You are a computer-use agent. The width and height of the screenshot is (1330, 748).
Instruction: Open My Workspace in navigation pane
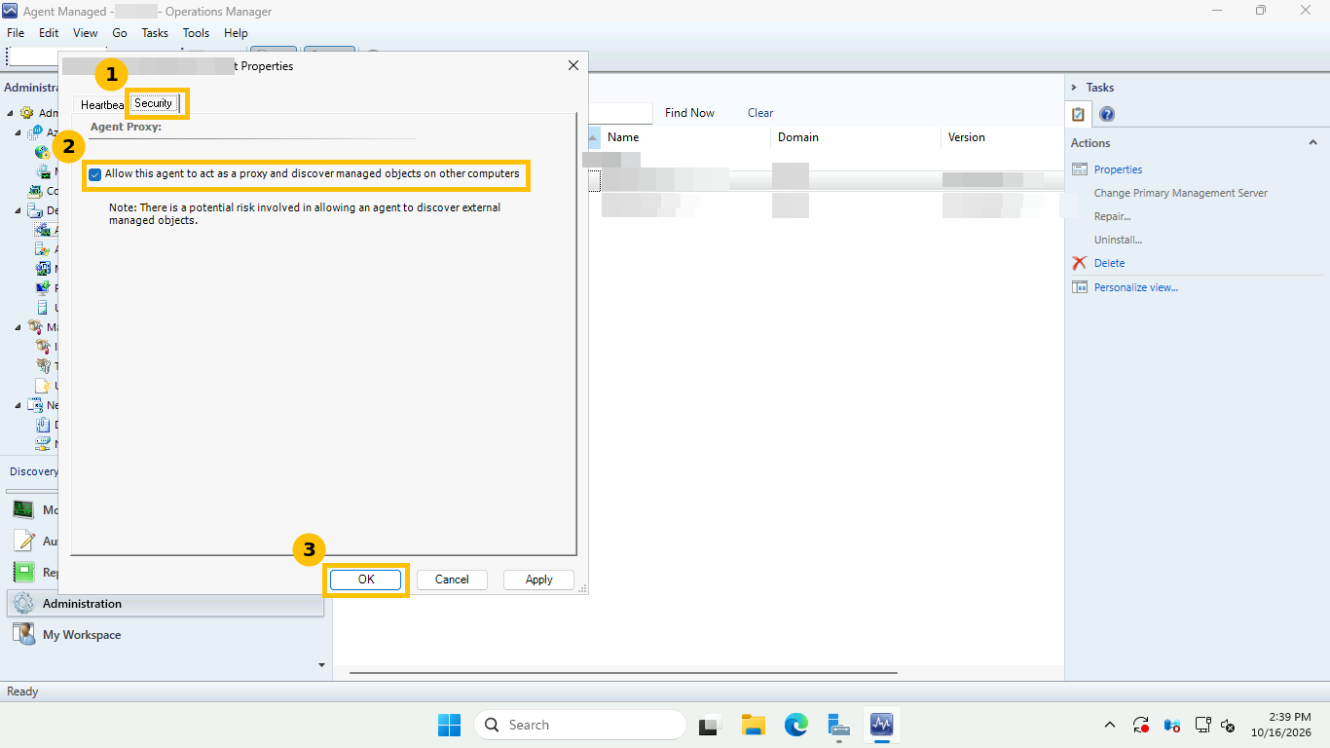[x=82, y=635]
